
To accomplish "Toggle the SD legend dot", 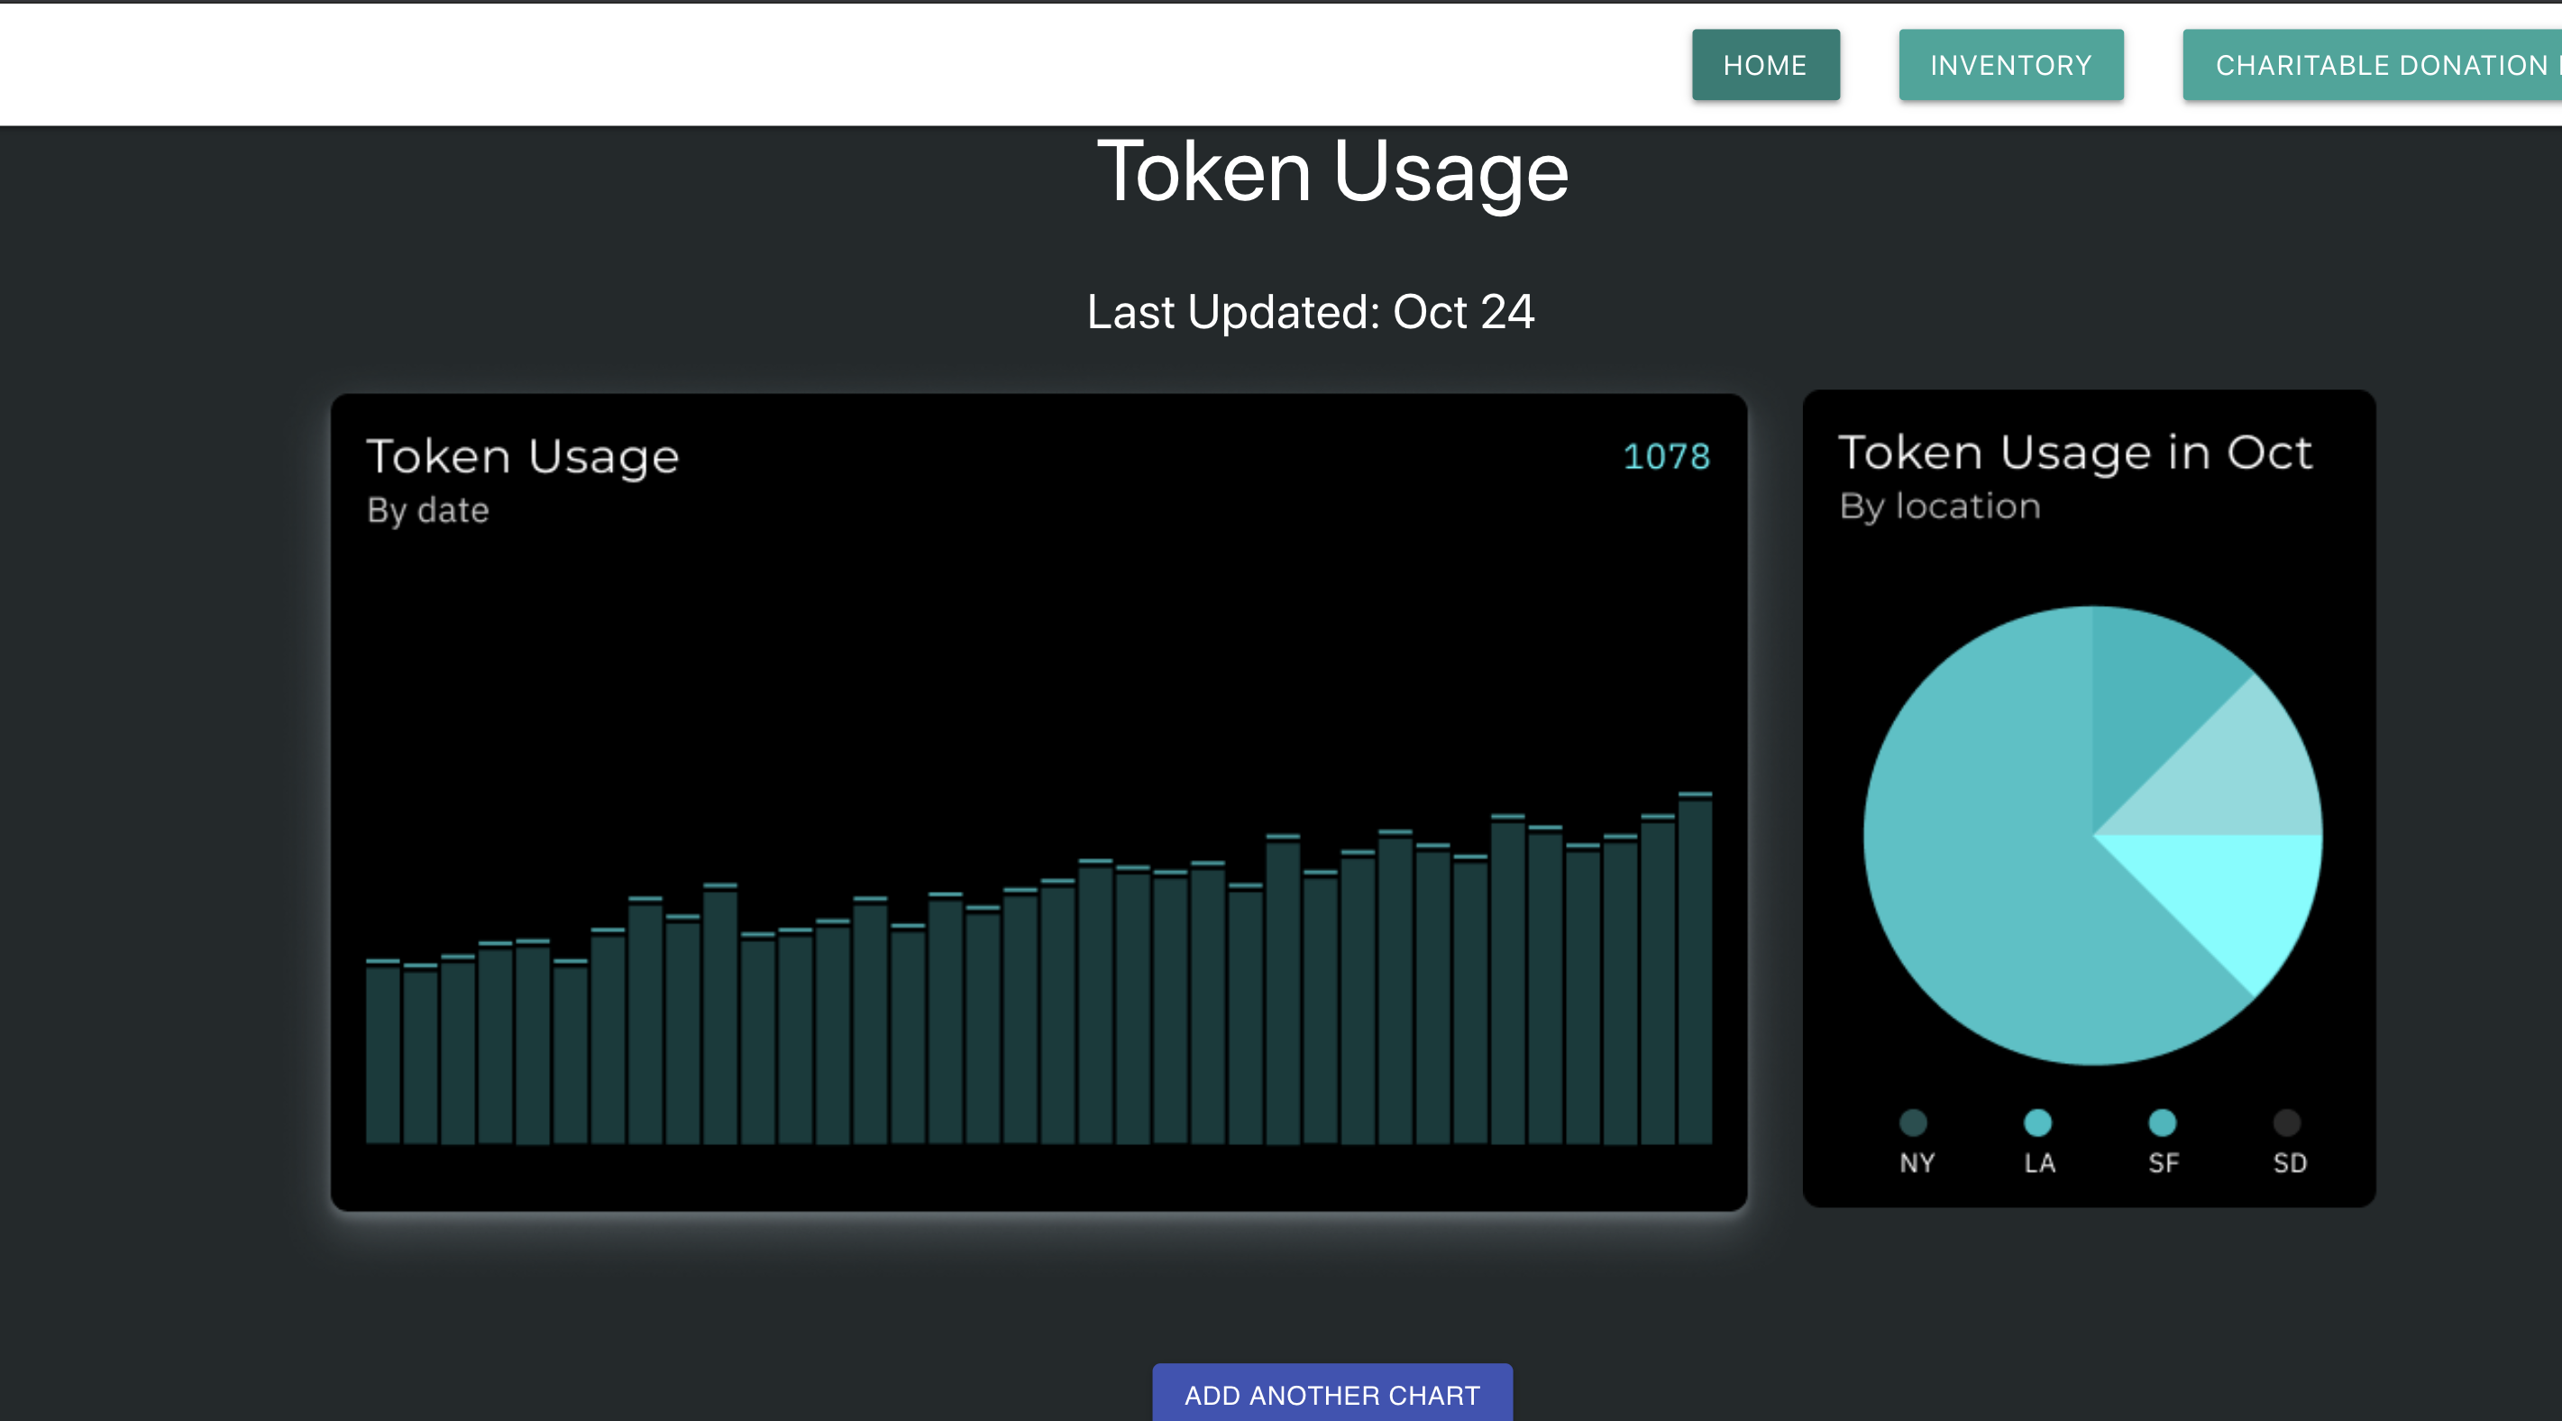I will click(x=2286, y=1123).
